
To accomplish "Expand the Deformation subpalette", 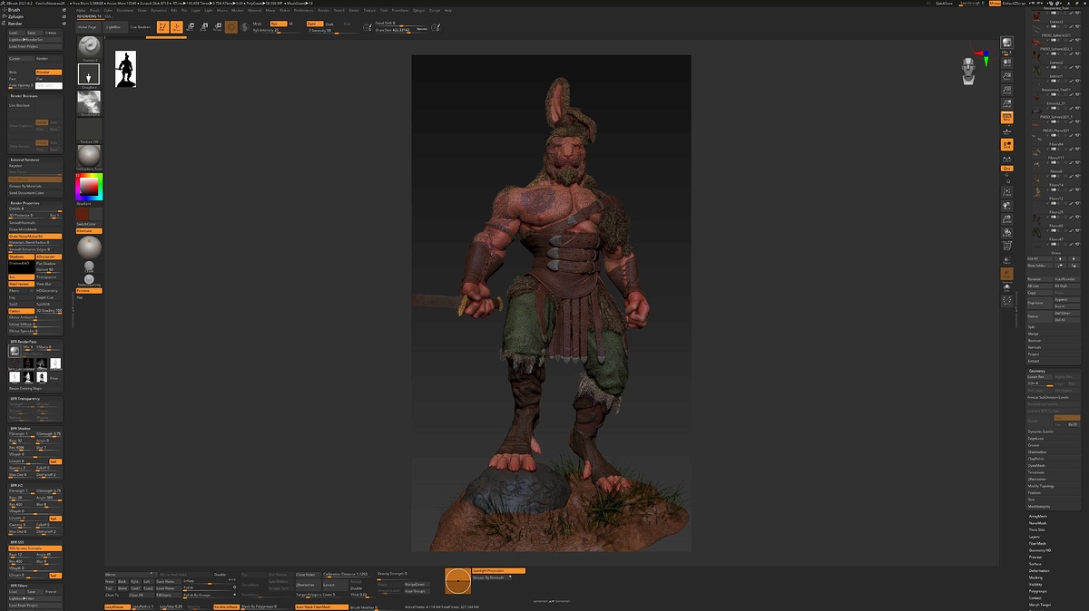I will coord(1040,570).
